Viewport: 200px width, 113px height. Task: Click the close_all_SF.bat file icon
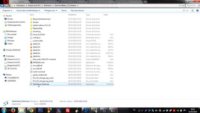[31, 35]
